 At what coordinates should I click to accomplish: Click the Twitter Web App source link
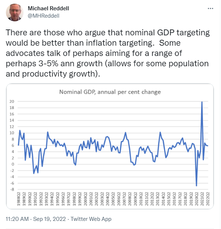pyautogui.click(x=90, y=219)
